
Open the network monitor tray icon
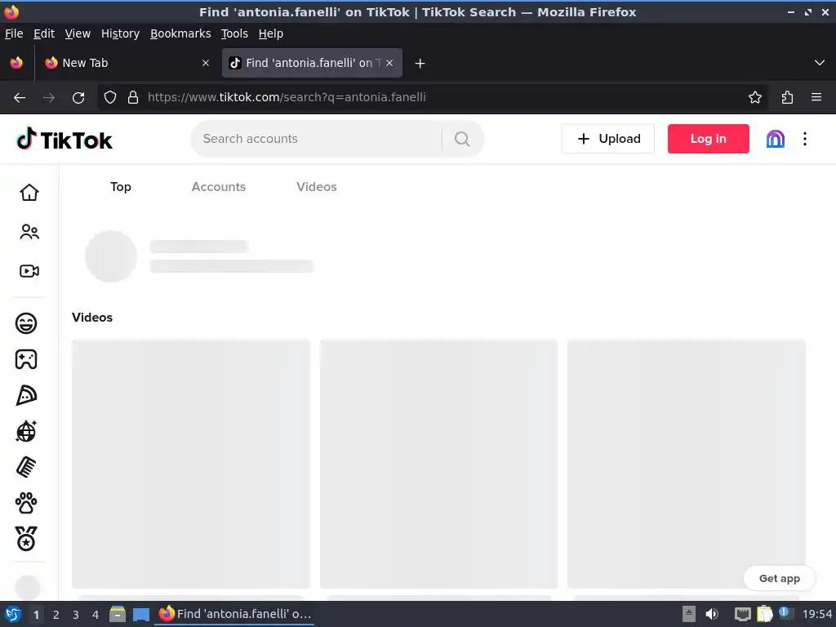pyautogui.click(x=742, y=614)
